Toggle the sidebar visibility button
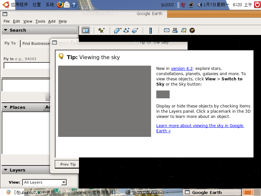This screenshot has height=196, width=261. tap(85, 30)
